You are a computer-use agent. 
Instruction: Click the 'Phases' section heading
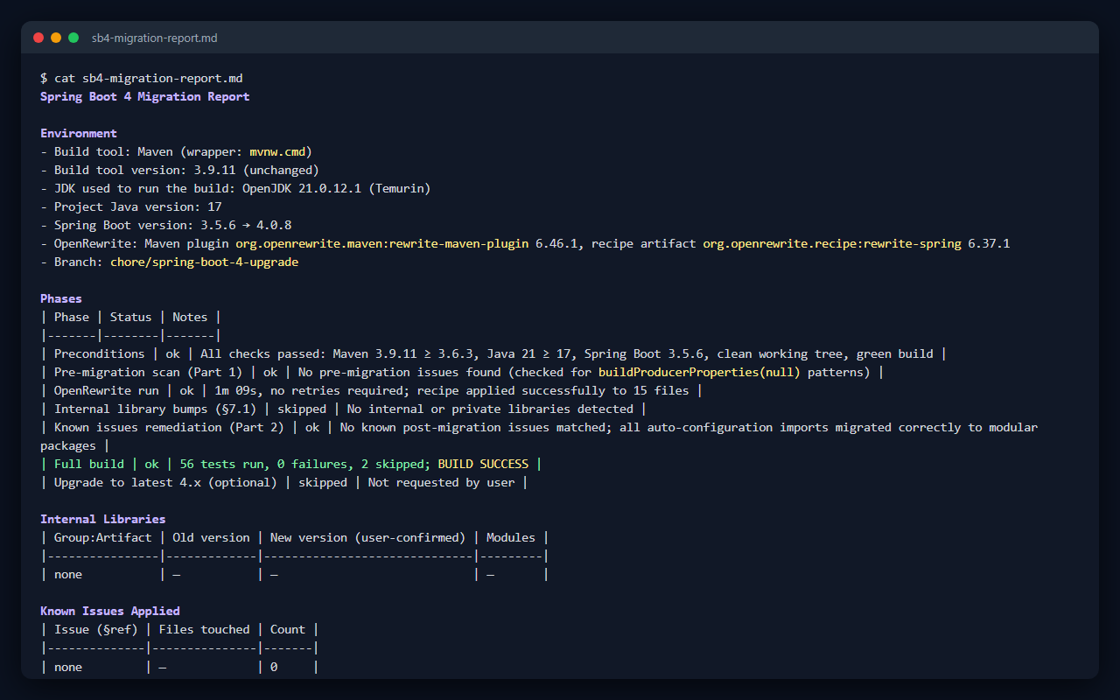pyautogui.click(x=61, y=298)
